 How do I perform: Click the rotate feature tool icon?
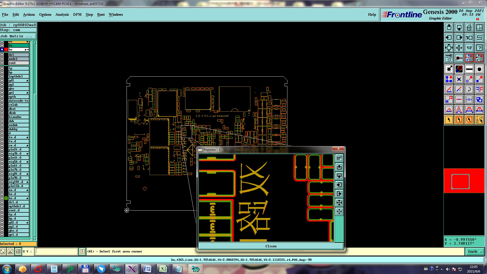[x=469, y=89]
